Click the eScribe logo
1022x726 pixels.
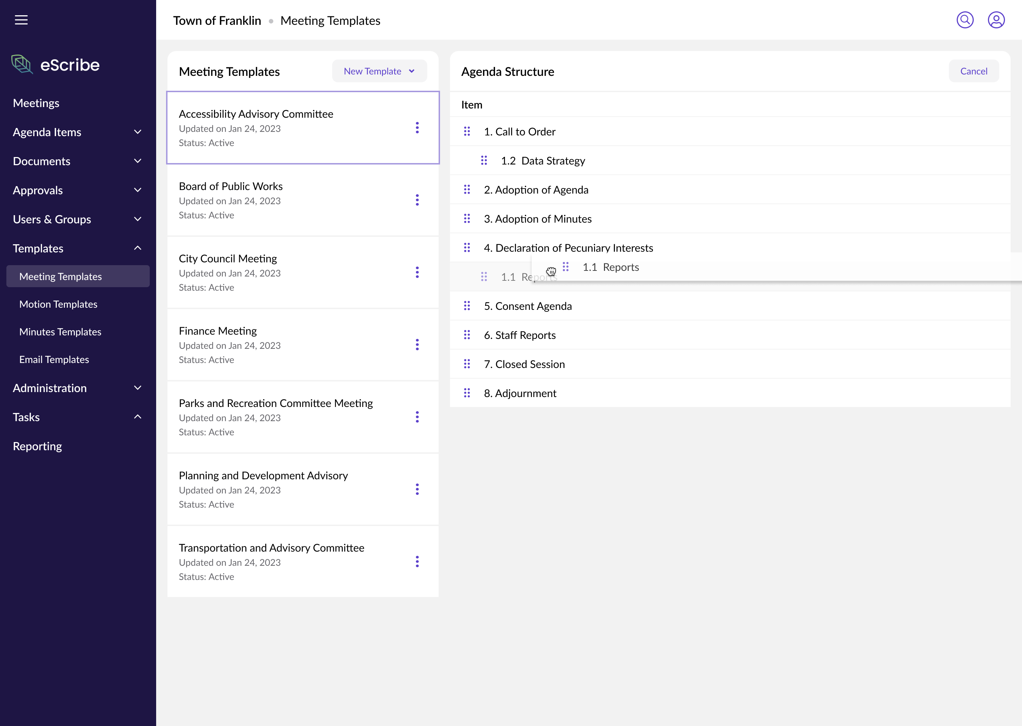[x=55, y=65]
